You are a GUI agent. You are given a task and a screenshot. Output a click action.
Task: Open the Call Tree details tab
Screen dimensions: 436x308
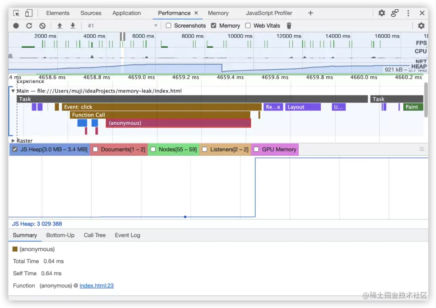click(94, 235)
